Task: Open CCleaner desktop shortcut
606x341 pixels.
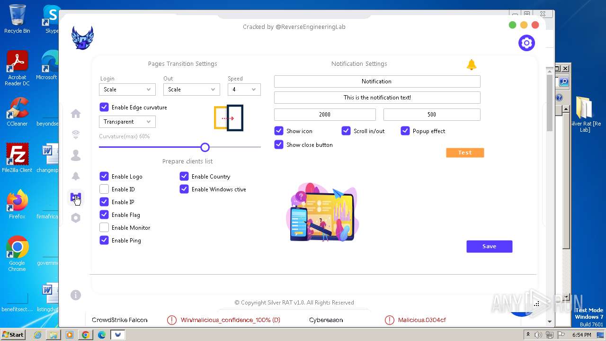Action: coord(17,112)
